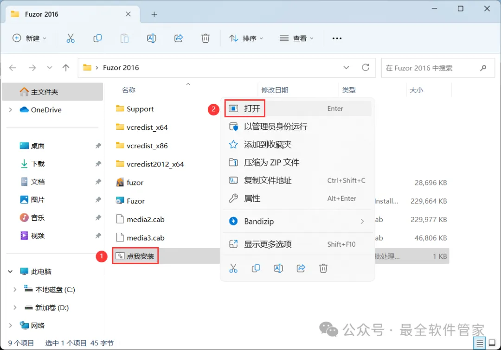
Task: Choose 复制文件地址
Action: [x=297, y=180]
